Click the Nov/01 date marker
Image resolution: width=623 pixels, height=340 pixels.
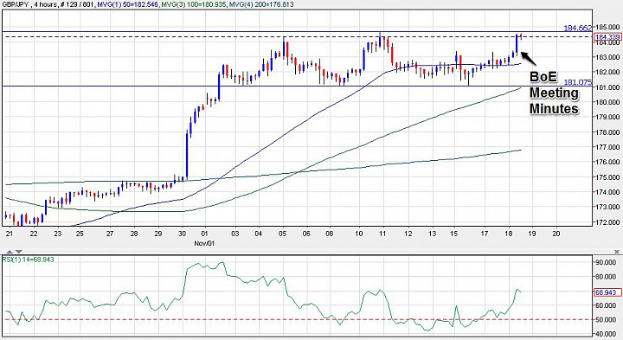tap(204, 243)
